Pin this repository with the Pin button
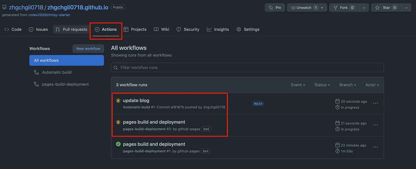The image size is (416, 169). [275, 8]
